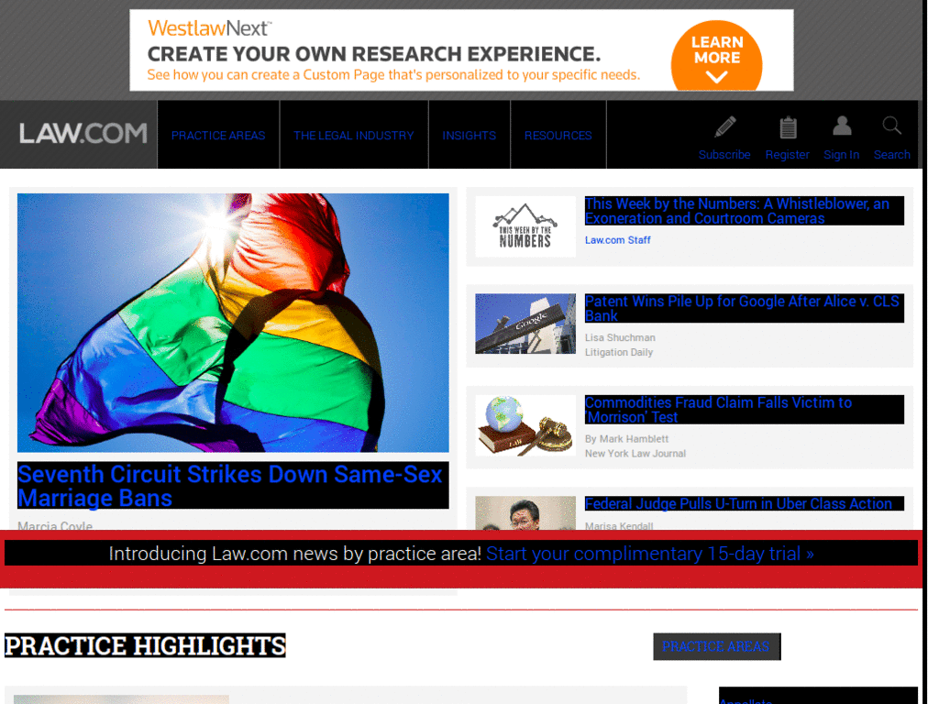
Task: Click the WestlawNext logo in the banner ad
Action: 209,28
